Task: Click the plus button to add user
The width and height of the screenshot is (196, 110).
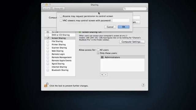Action: coord(102,75)
